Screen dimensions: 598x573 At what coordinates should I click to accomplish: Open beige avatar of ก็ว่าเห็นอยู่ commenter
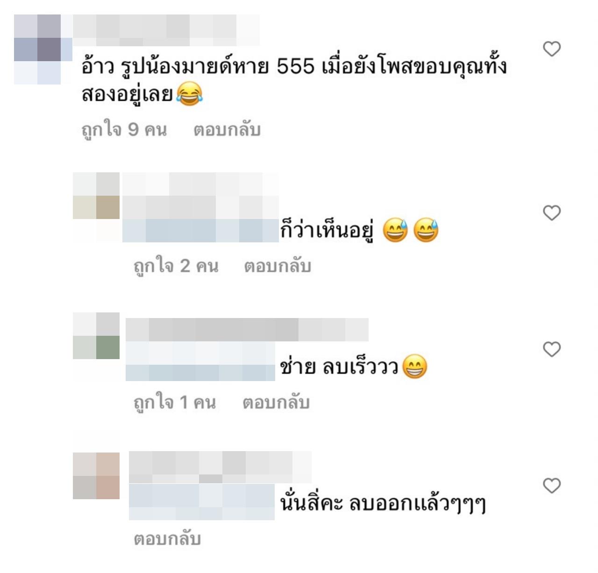96,207
